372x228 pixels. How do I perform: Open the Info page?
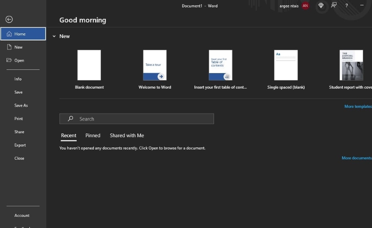18,79
